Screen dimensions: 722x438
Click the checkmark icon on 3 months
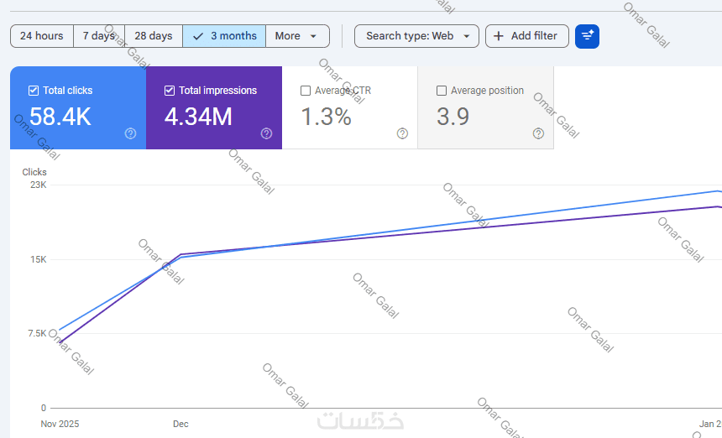pyautogui.click(x=198, y=36)
